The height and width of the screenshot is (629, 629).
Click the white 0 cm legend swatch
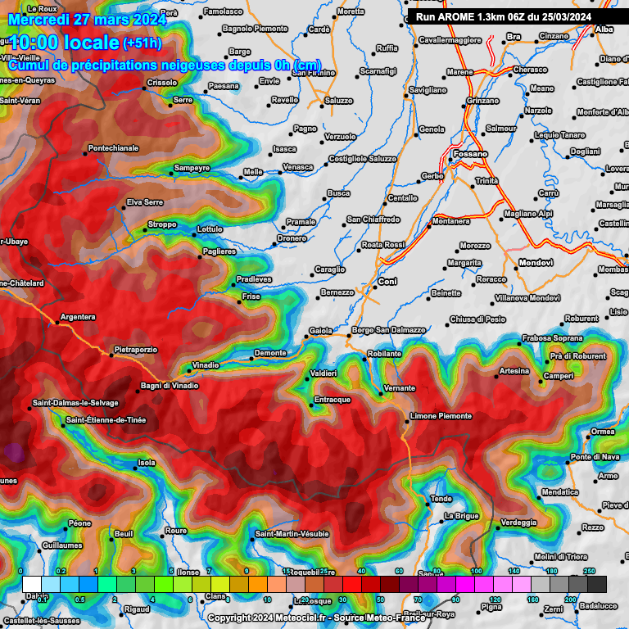31,584
